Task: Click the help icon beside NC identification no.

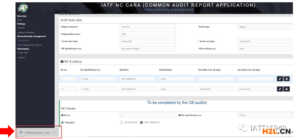Action: click(179, 115)
